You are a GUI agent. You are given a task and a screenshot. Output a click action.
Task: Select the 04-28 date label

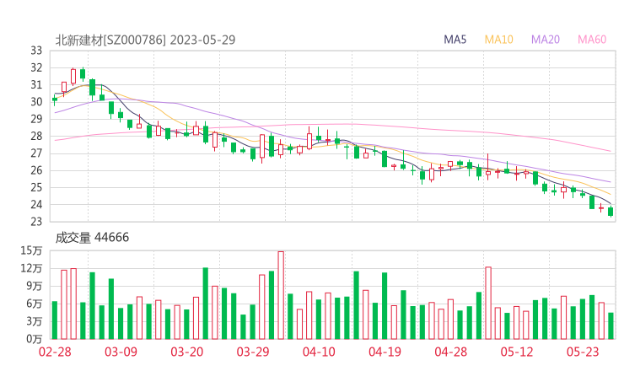point(450,352)
